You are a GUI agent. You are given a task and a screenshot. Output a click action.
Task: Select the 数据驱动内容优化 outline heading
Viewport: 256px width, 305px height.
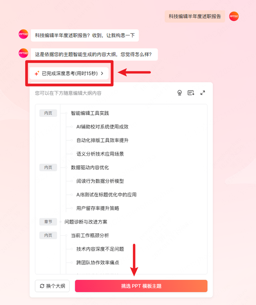point(90,167)
